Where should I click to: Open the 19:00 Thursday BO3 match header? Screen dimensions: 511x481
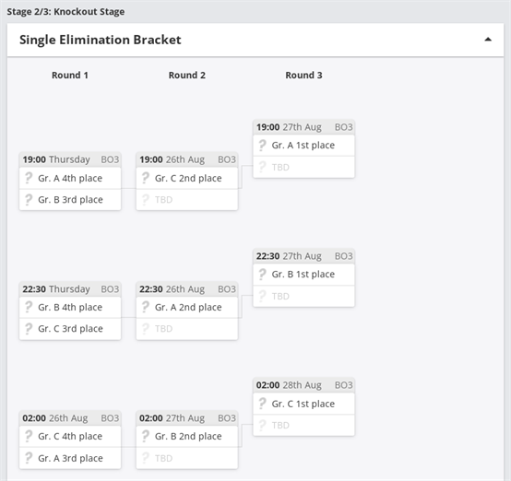point(70,159)
